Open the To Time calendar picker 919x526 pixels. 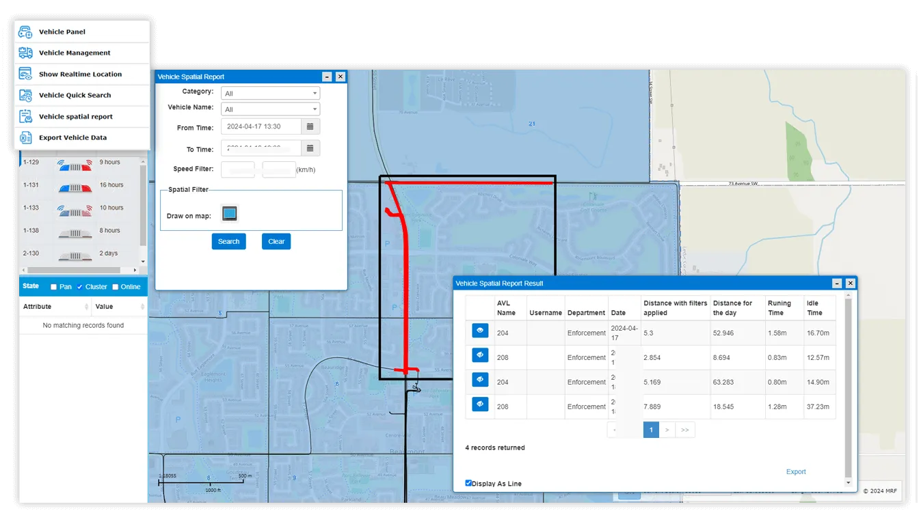pos(310,148)
